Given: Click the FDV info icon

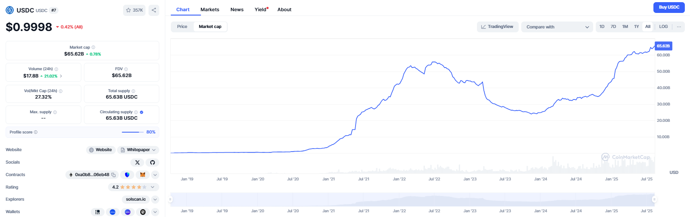Looking at the screenshot, I should click(x=126, y=69).
